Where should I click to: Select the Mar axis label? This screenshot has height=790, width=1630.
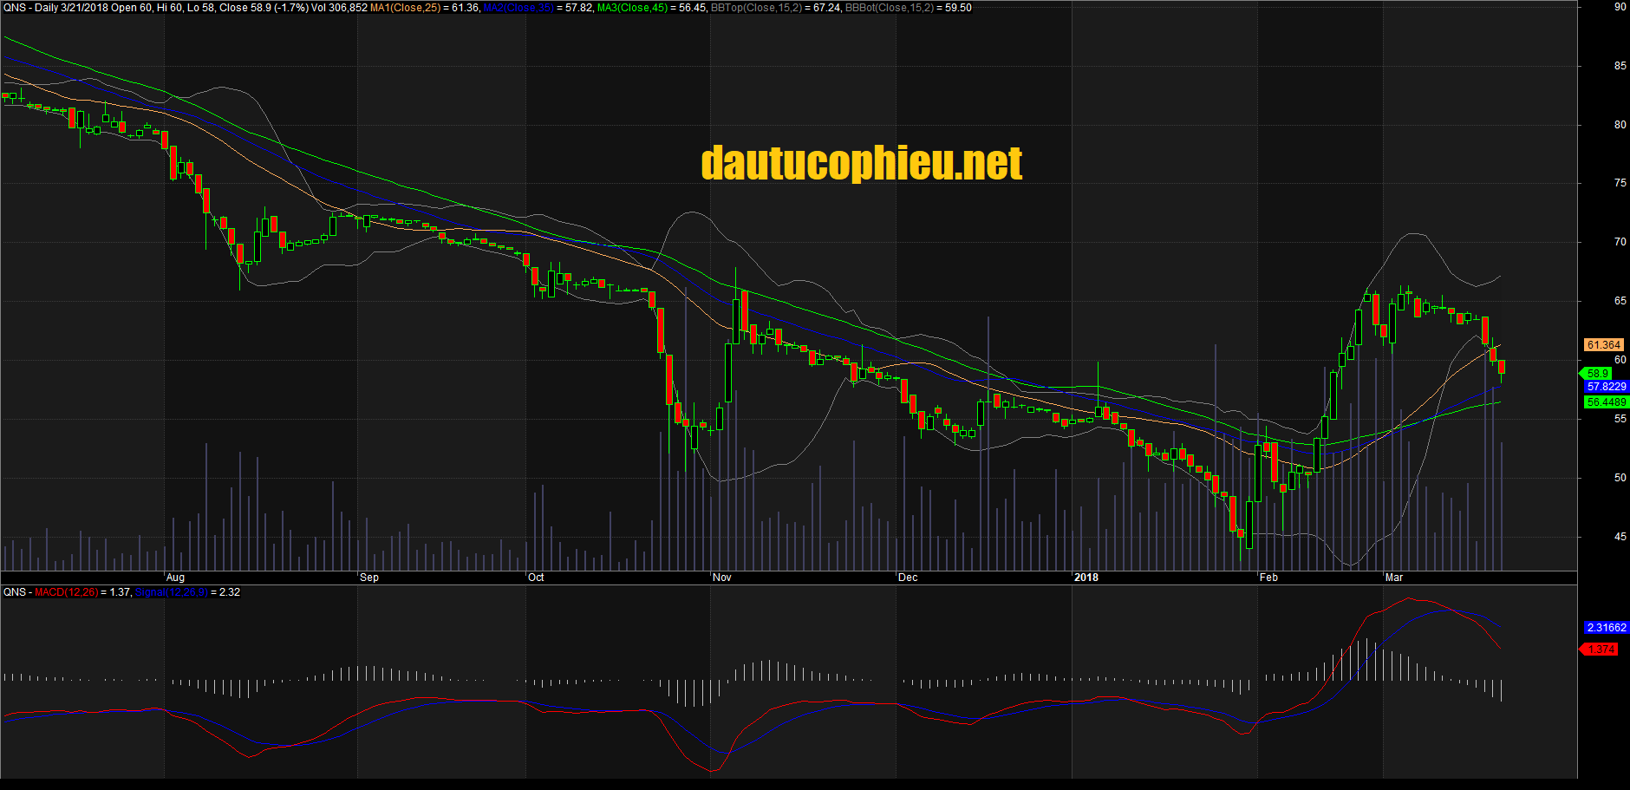pyautogui.click(x=1394, y=577)
